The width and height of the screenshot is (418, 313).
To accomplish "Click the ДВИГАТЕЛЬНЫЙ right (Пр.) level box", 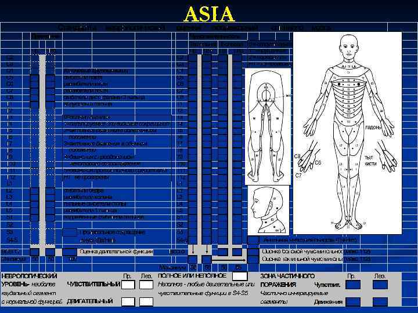I will click(x=128, y=302).
